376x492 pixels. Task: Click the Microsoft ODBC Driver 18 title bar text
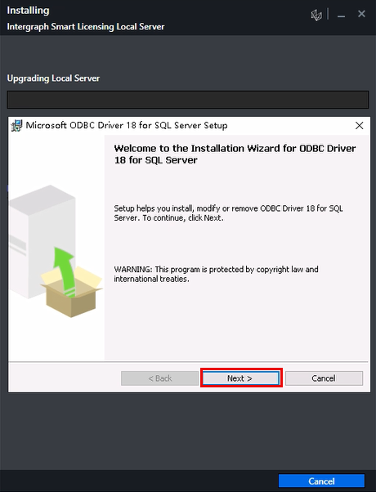click(x=127, y=125)
